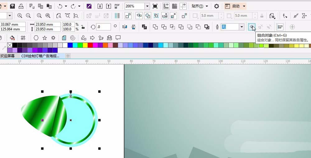Click the Zoom in magnifier icon

click(x=20, y=16)
